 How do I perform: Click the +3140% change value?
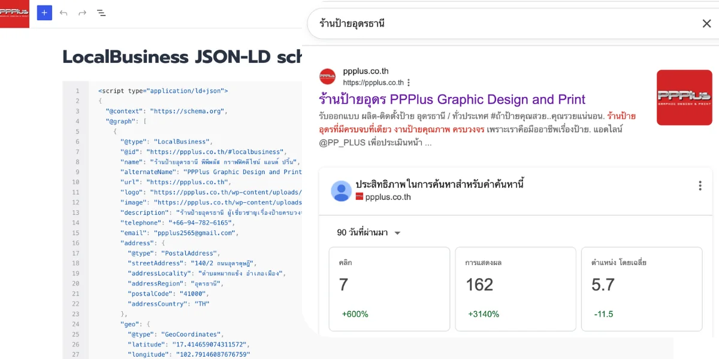484,314
